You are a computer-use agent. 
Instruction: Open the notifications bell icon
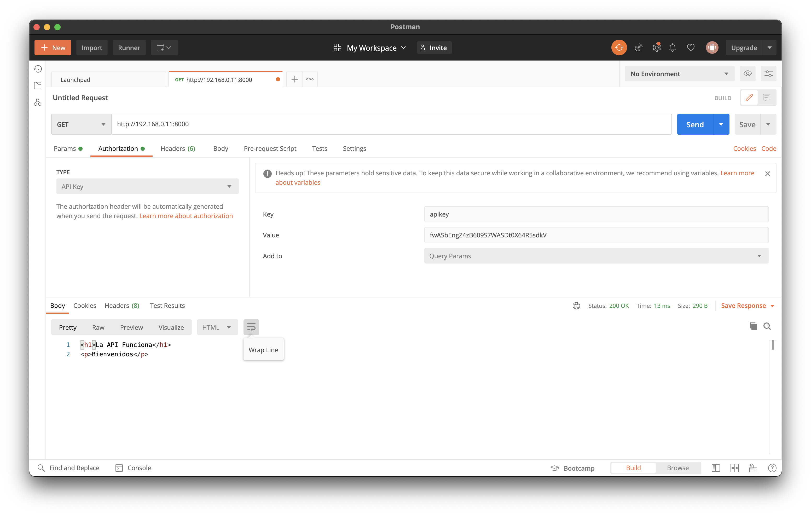click(x=672, y=47)
